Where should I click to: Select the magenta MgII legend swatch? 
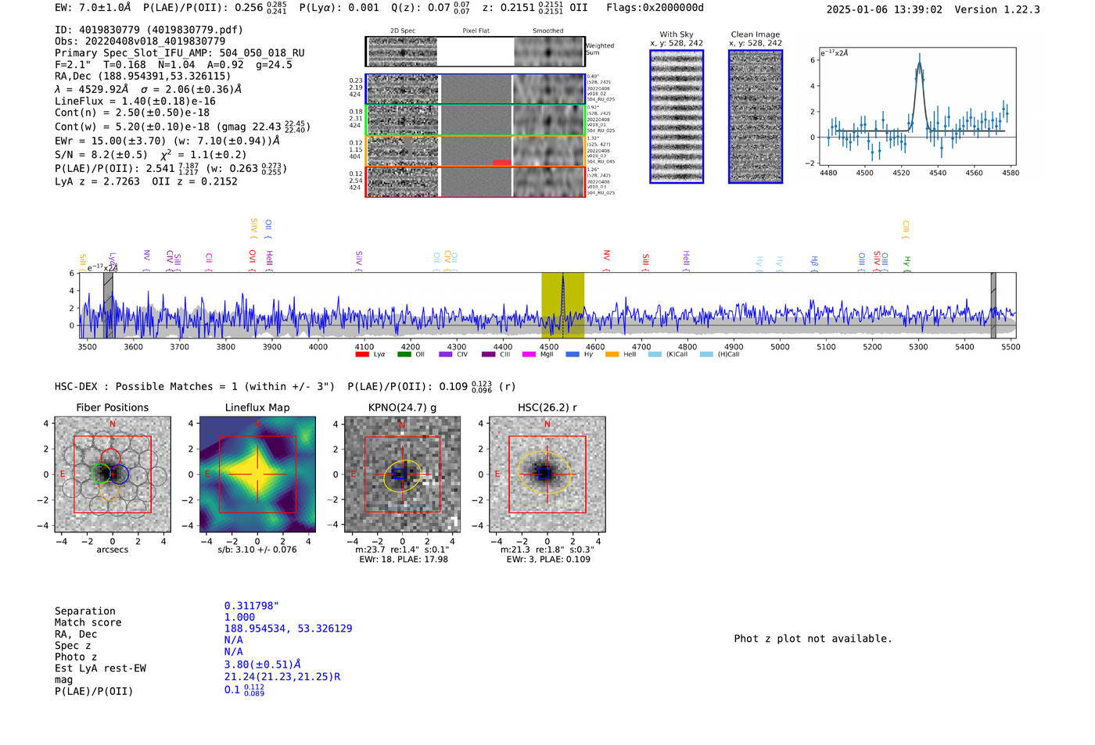pyautogui.click(x=529, y=355)
